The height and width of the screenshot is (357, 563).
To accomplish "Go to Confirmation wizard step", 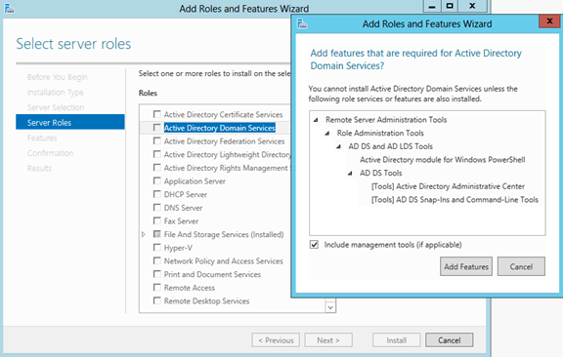I will click(x=50, y=153).
